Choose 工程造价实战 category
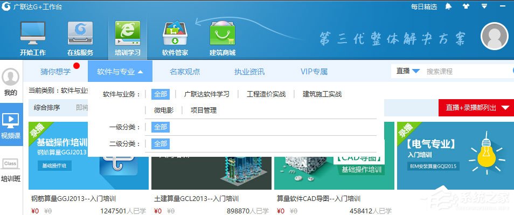Image resolution: width=514 pixels, height=215 pixels. pyautogui.click(x=266, y=94)
